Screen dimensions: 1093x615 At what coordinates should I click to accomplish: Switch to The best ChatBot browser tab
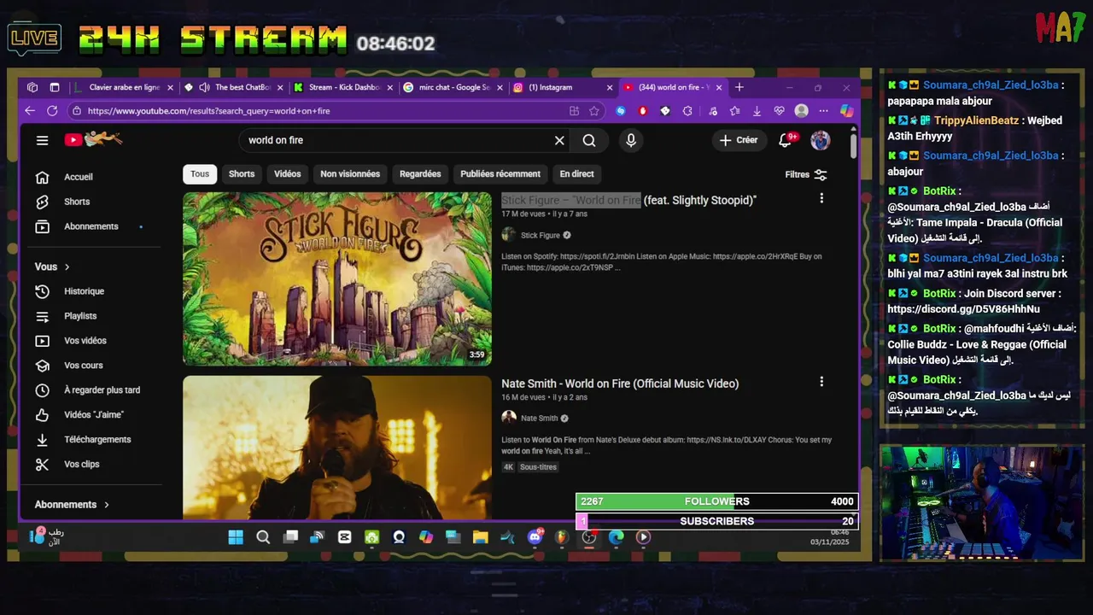coord(236,87)
